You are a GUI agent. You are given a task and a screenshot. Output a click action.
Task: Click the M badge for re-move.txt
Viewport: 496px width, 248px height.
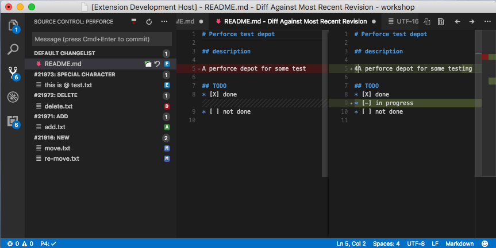pyautogui.click(x=167, y=158)
